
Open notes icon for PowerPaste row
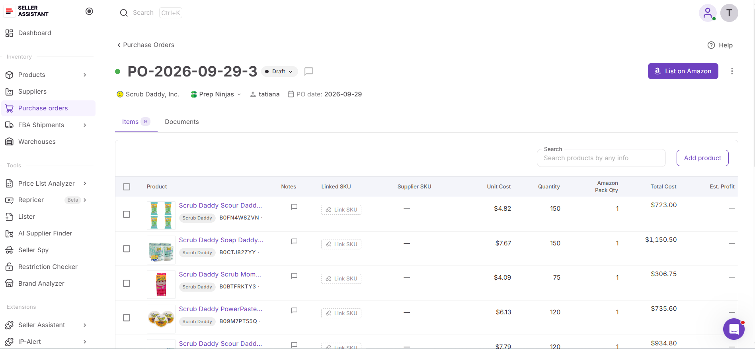tap(294, 310)
